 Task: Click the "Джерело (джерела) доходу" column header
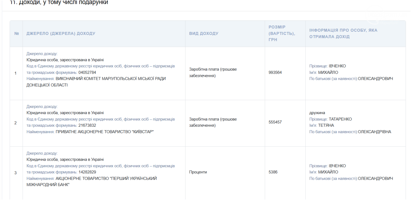click(x=61, y=33)
